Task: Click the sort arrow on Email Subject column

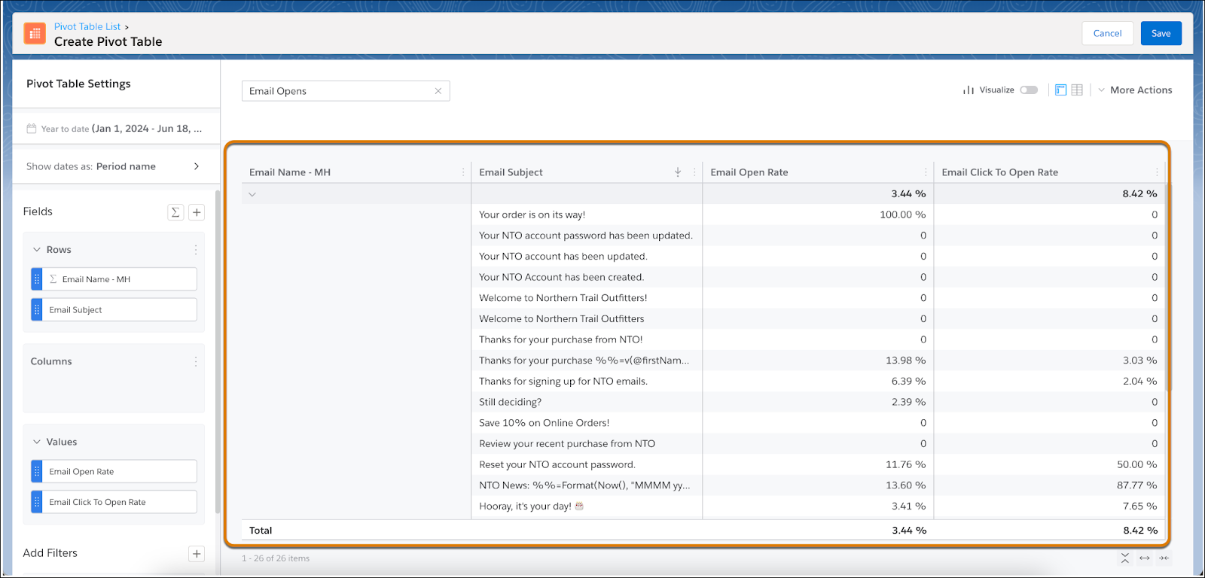Action: (678, 172)
